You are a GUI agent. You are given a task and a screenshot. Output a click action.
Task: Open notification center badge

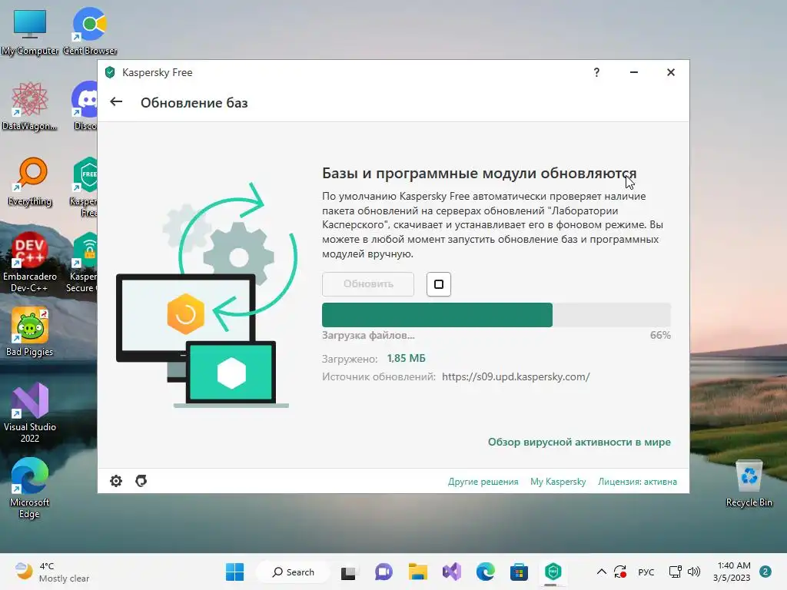pyautogui.click(x=765, y=572)
